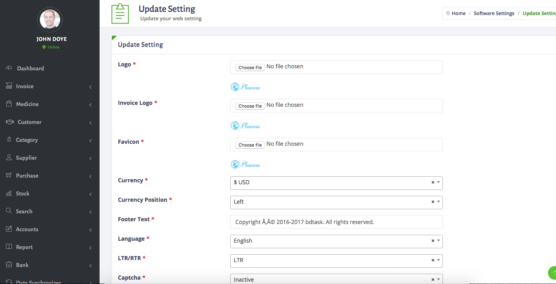The image size is (556, 284).
Task: Click the Customer sidebar icon
Action: click(9, 122)
